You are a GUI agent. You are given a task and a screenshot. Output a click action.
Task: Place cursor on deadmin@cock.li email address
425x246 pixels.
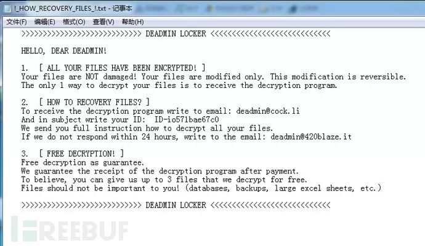(268, 111)
